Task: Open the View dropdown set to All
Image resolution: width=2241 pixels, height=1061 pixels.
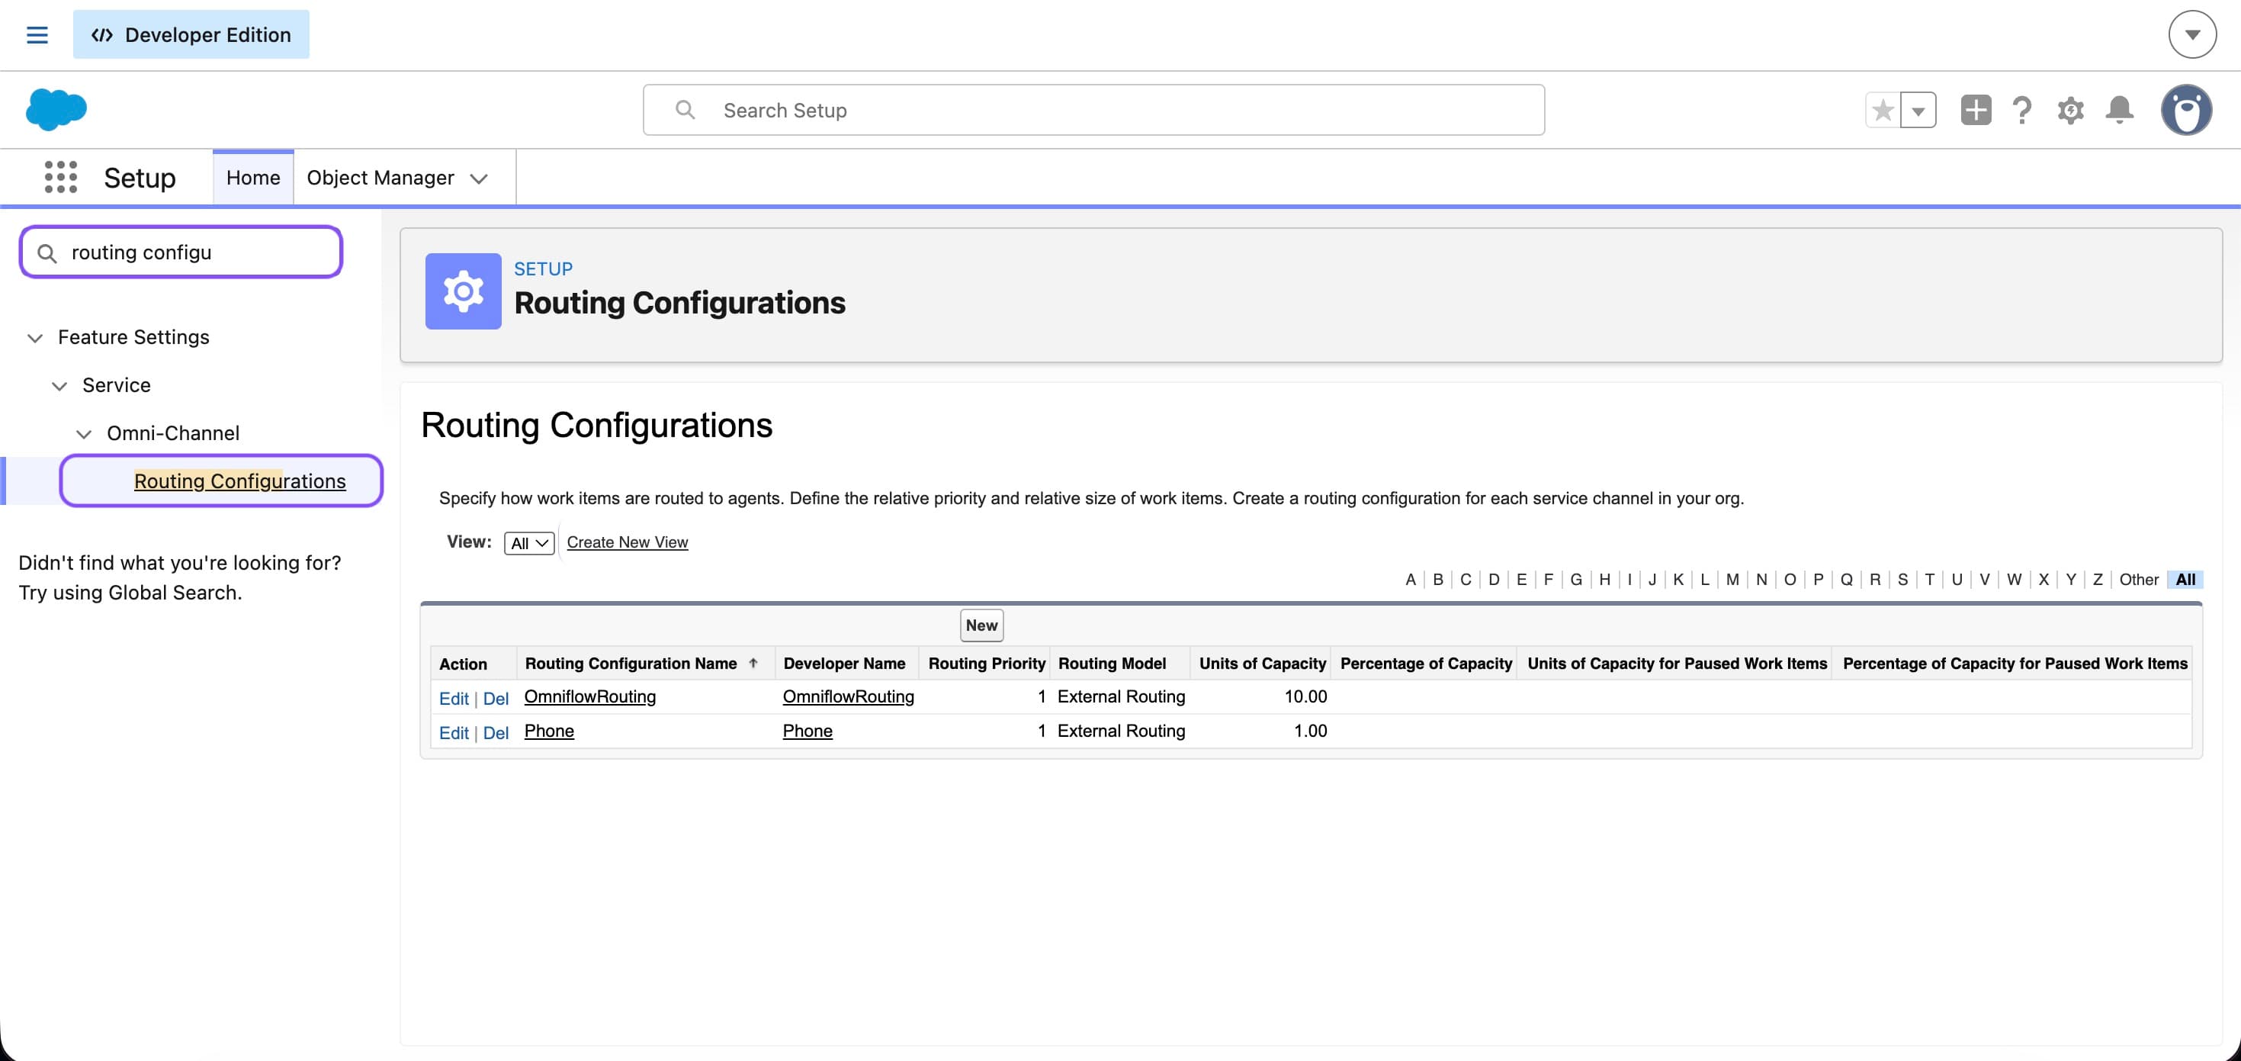Action: coord(529,543)
